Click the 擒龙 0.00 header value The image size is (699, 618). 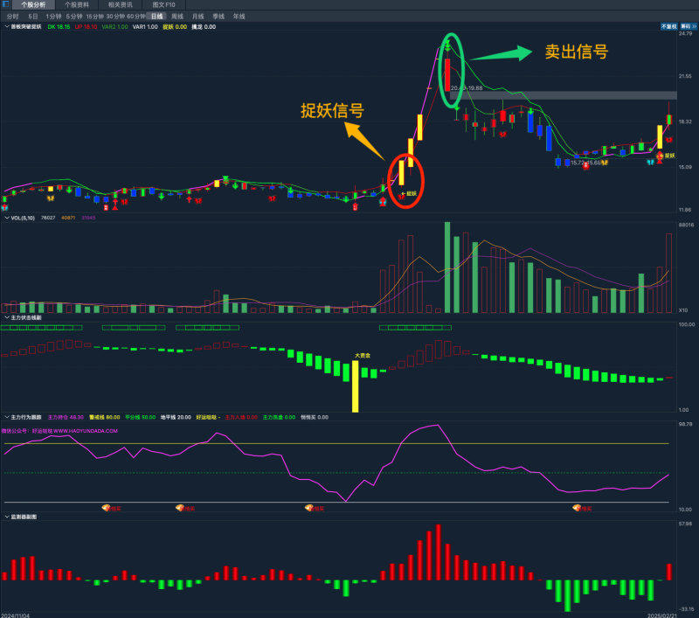click(x=204, y=27)
